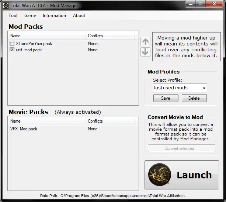This screenshot has width=226, height=202.
Task: Open the Select Profile dropdown arrow
Action: pos(204,88)
